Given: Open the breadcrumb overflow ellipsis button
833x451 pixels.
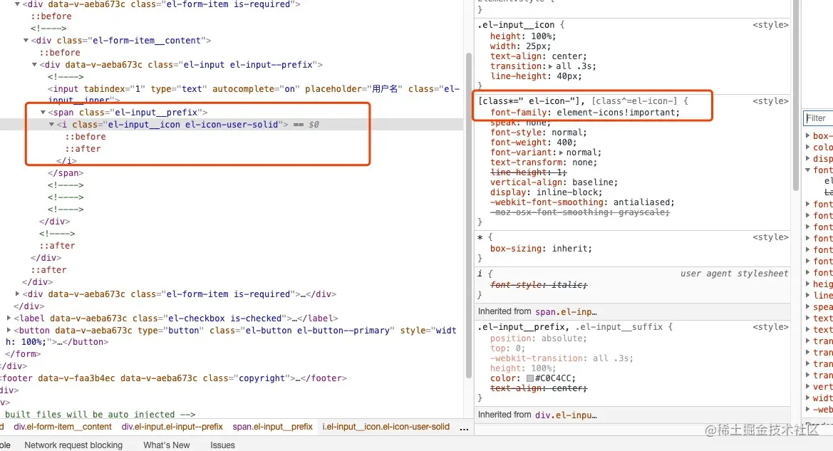Looking at the screenshot, I should point(464,428).
